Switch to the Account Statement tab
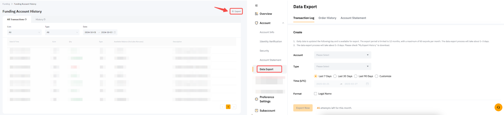The width and height of the screenshot is (504, 115). tap(353, 18)
